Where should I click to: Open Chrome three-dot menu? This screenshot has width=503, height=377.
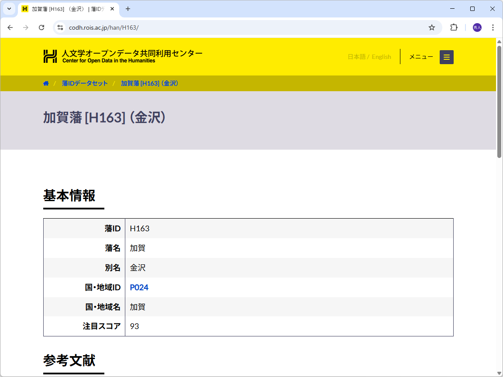[x=493, y=27]
